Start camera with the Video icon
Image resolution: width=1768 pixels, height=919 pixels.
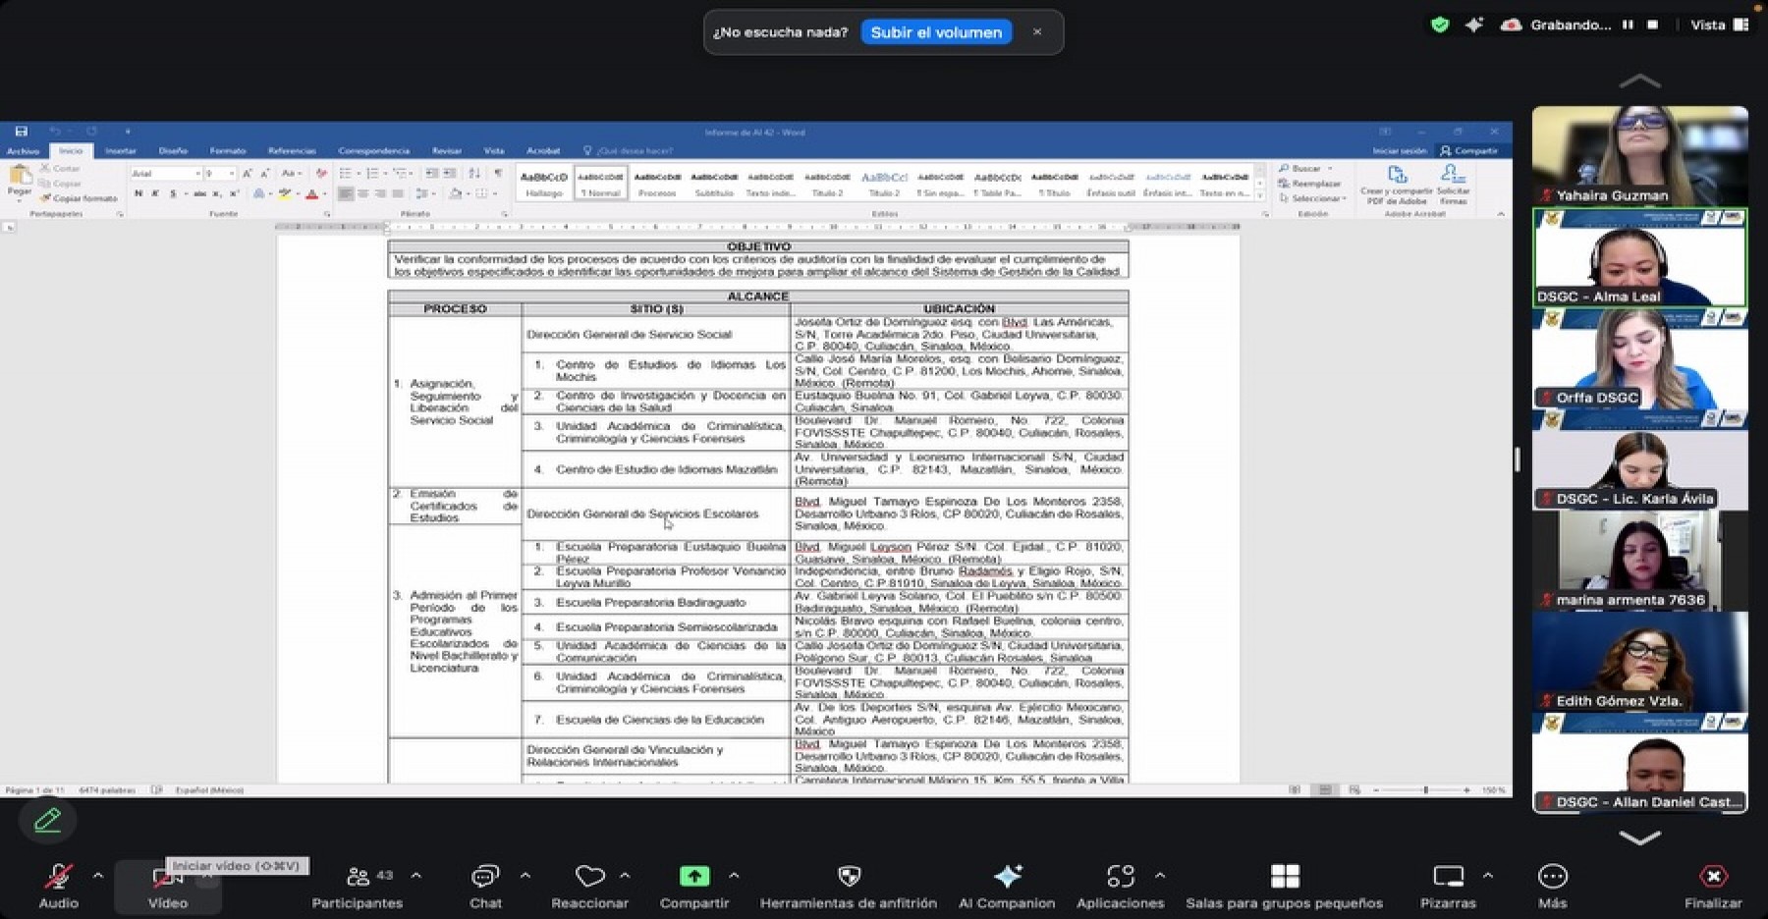click(167, 879)
